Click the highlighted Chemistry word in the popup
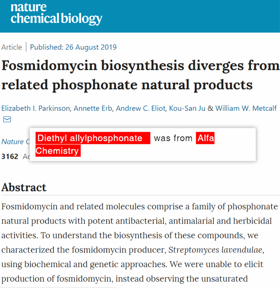Screen dimensions: 280x289 click(x=58, y=151)
